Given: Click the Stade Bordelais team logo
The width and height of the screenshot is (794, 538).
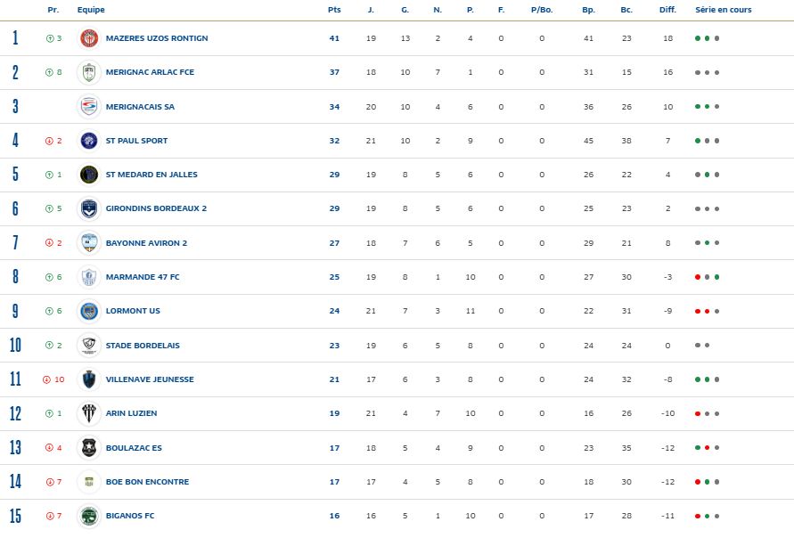Looking at the screenshot, I should point(88,345).
